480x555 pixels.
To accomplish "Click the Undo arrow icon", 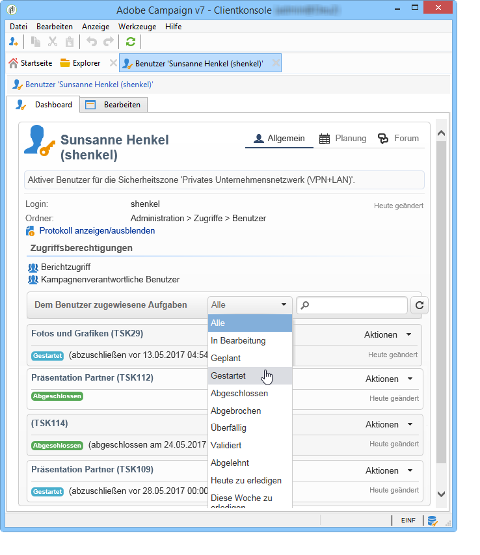I will click(x=92, y=42).
